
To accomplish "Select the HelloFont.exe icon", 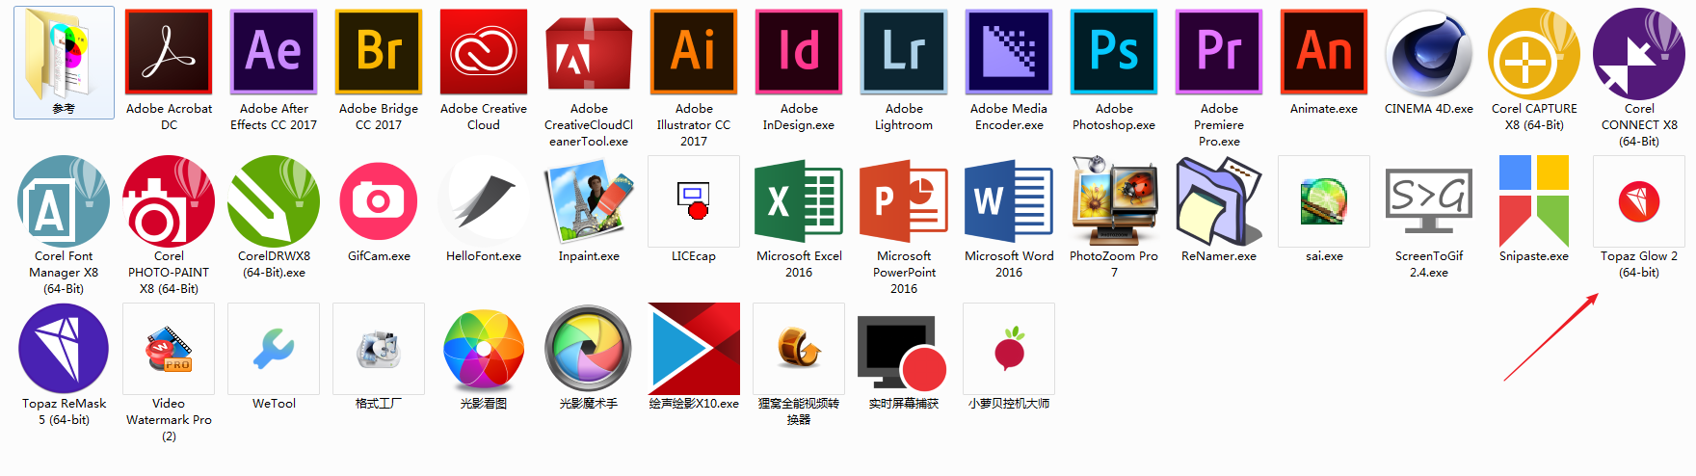I will click(484, 201).
